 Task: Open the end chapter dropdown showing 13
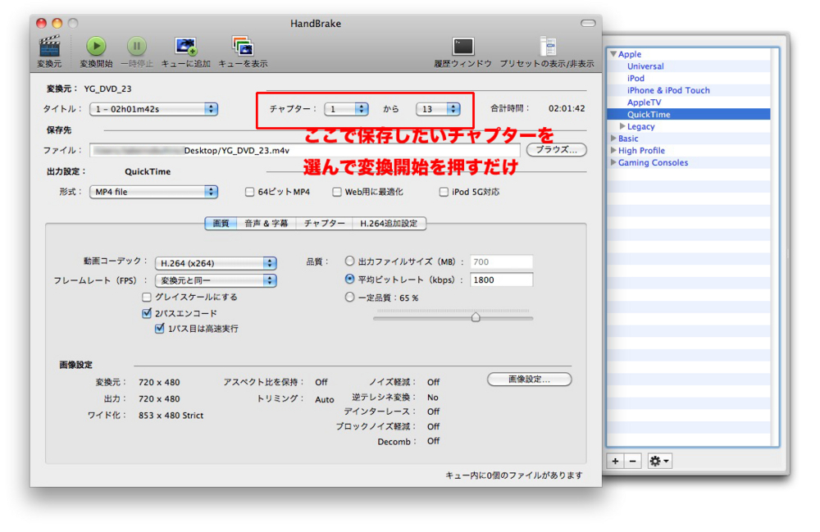pyautogui.click(x=438, y=109)
